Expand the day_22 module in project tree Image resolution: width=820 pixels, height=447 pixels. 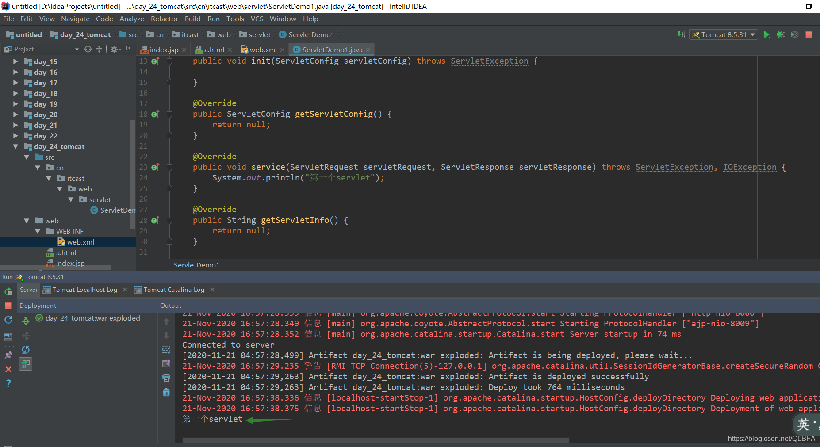pos(16,136)
